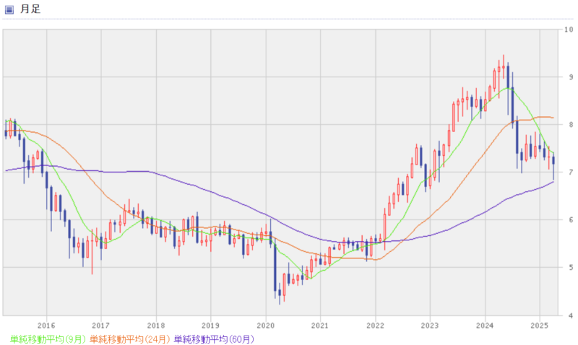Click the price label 7 on the right axis
578x345 pixels.
click(570, 172)
